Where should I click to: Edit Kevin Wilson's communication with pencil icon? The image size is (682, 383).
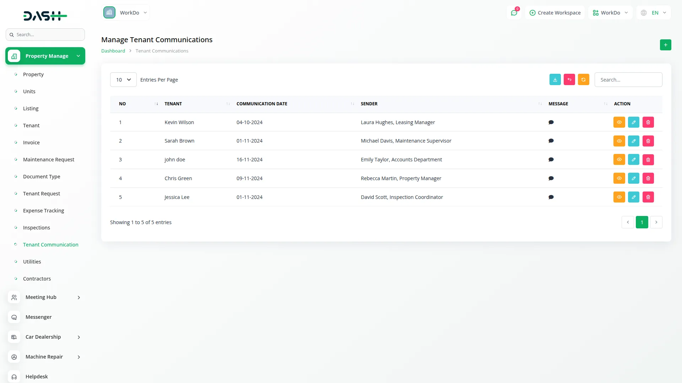633,122
